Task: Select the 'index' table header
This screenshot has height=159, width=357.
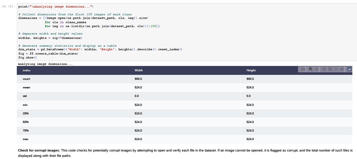Action: (x=27, y=71)
